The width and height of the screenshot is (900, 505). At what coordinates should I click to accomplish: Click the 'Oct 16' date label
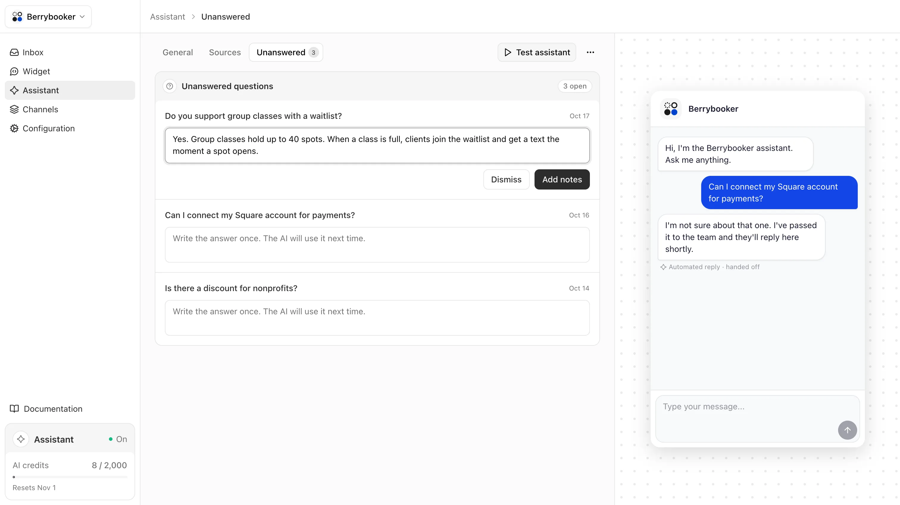(579, 215)
